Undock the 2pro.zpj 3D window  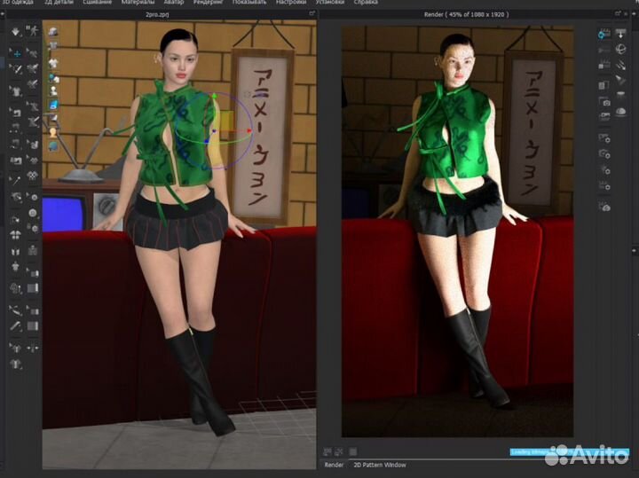coord(312,14)
